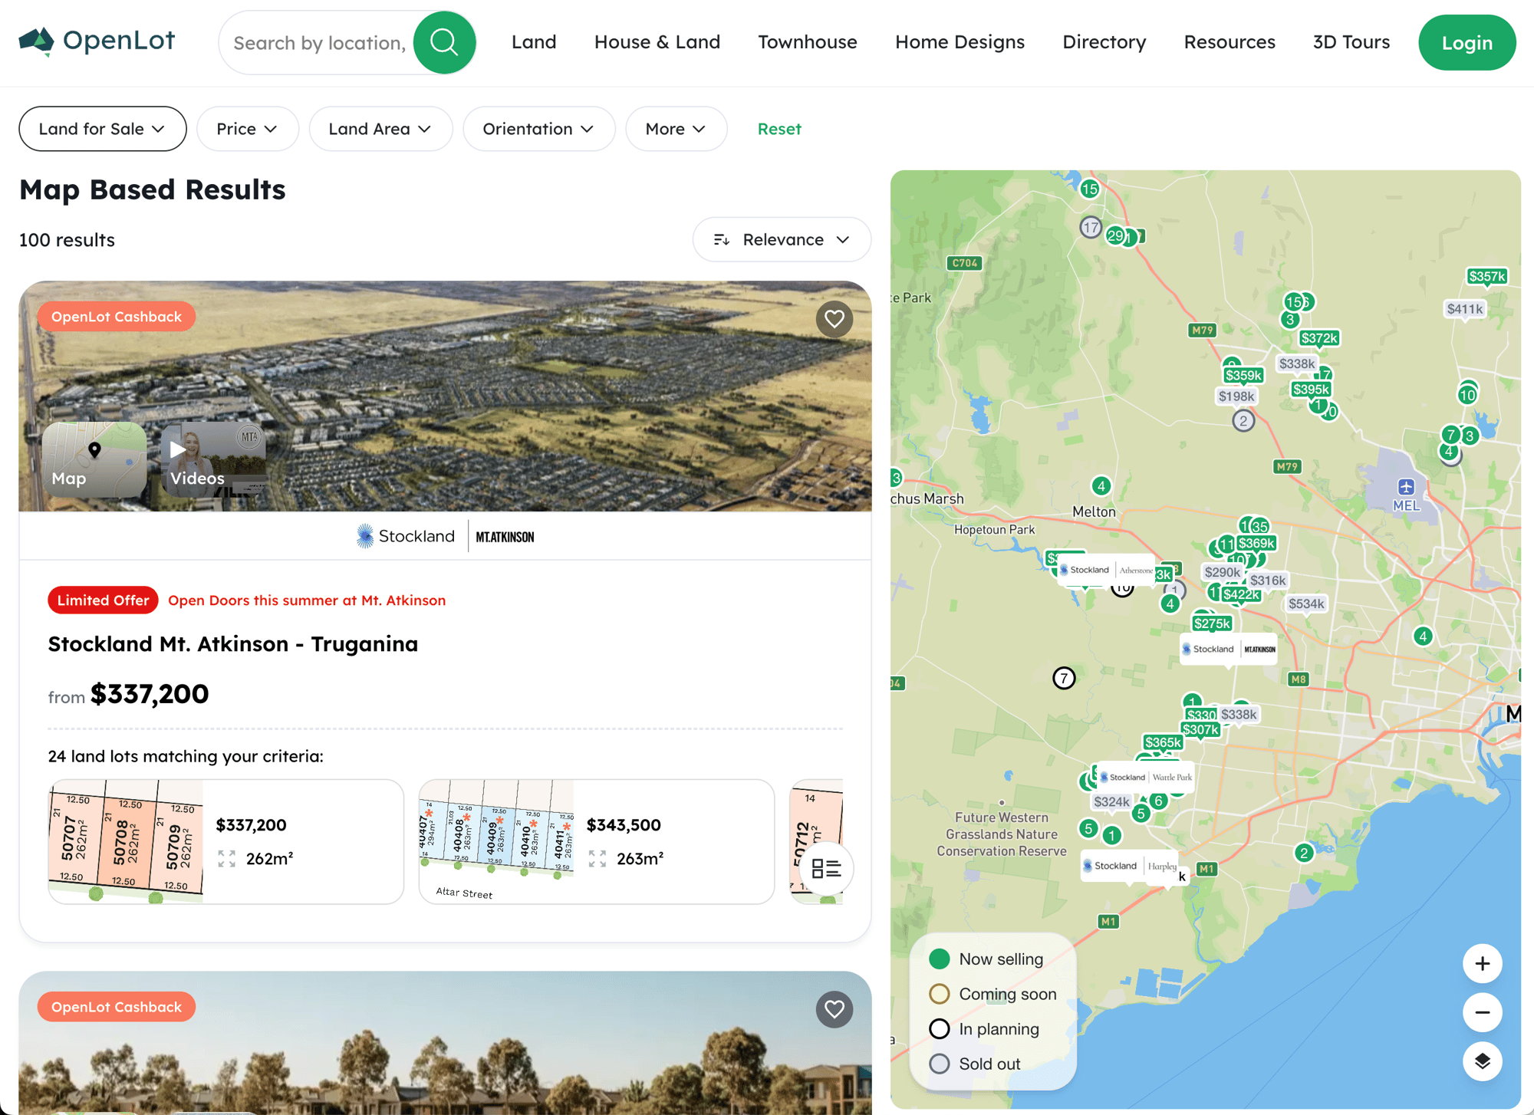Click the OpenLot Cashback badge on second listing

click(117, 1007)
